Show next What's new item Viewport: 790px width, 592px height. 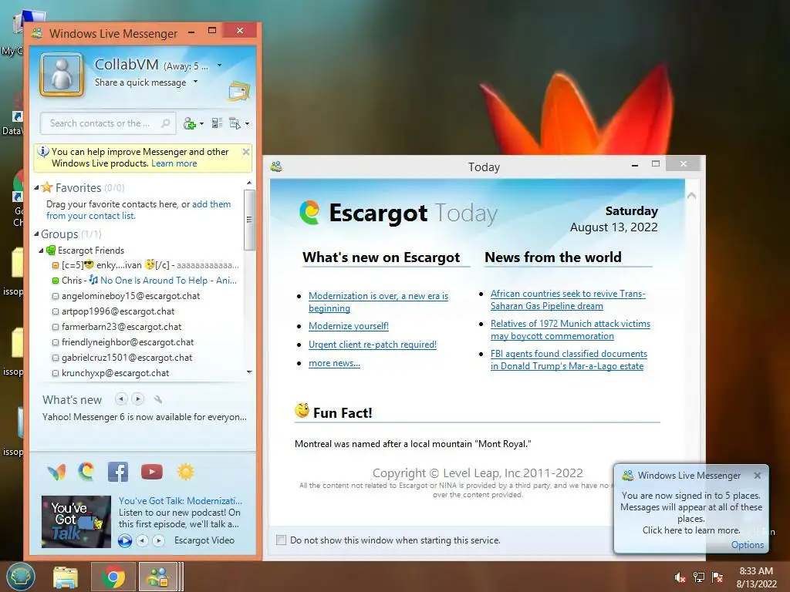[137, 399]
